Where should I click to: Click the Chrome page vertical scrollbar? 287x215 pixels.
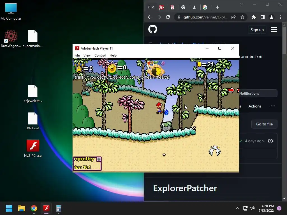[x=284, y=40]
